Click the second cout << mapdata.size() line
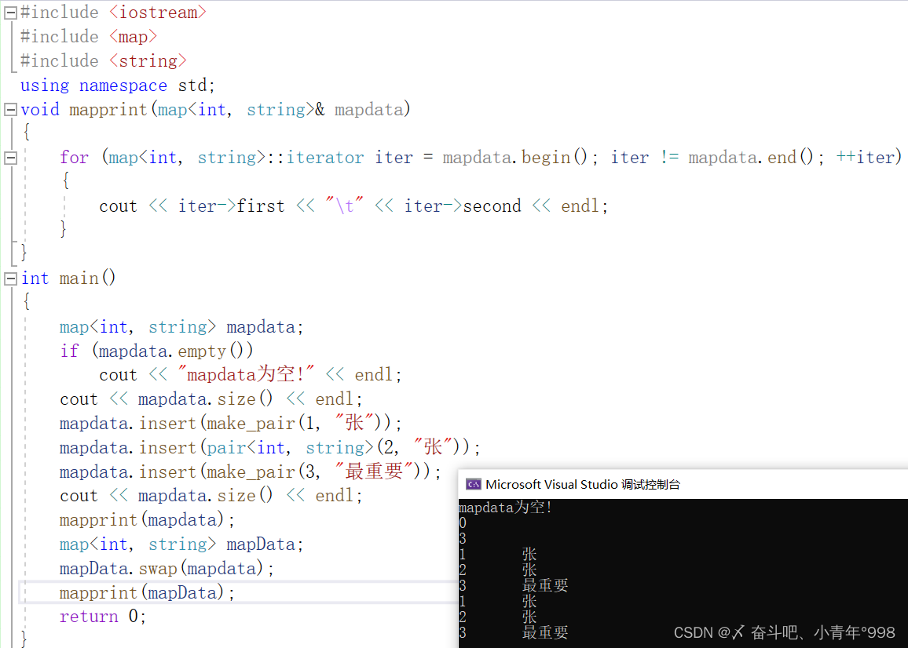908x648 pixels. coord(211,496)
